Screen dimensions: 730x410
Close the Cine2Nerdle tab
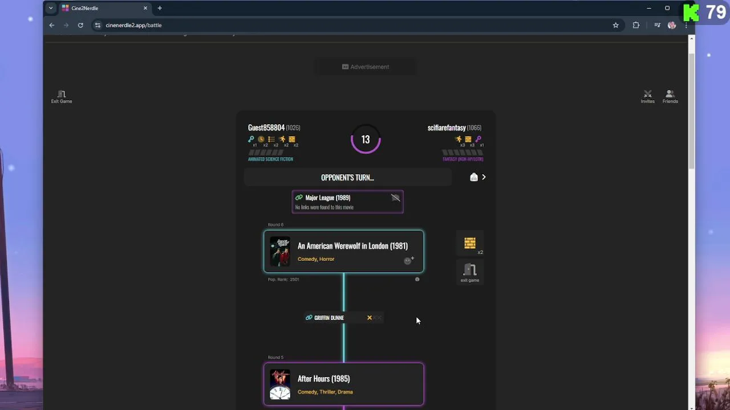[145, 8]
